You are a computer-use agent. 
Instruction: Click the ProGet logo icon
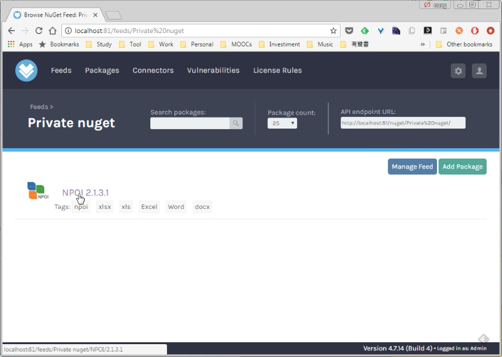tap(26, 70)
